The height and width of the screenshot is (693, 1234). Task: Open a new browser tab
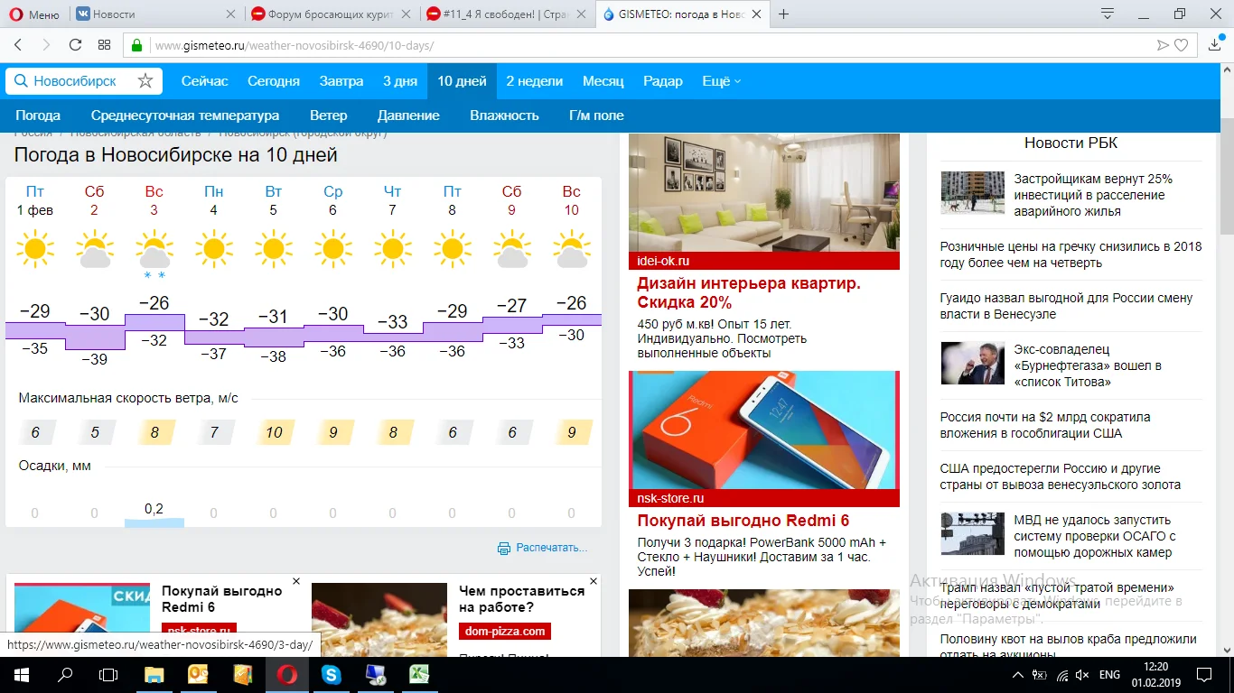point(783,14)
